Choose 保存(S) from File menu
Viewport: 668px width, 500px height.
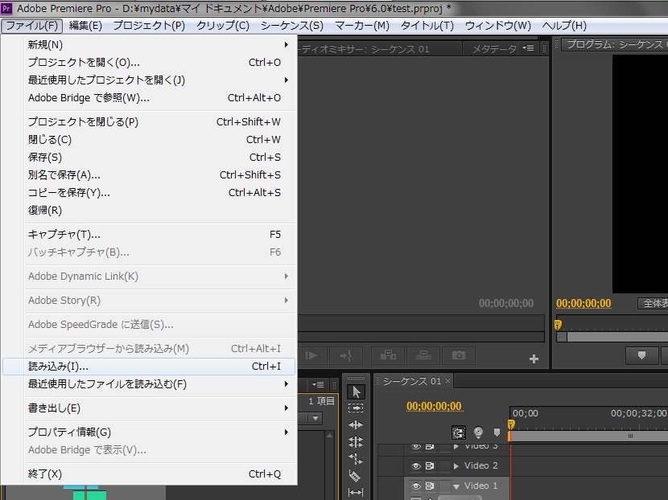click(x=150, y=158)
